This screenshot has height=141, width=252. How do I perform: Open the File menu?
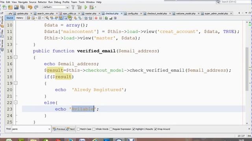(3, 2)
